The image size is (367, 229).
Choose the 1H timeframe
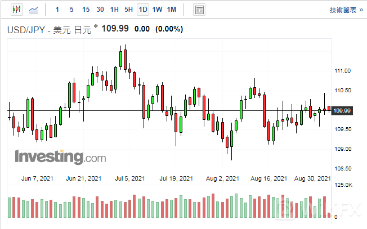pyautogui.click(x=114, y=10)
